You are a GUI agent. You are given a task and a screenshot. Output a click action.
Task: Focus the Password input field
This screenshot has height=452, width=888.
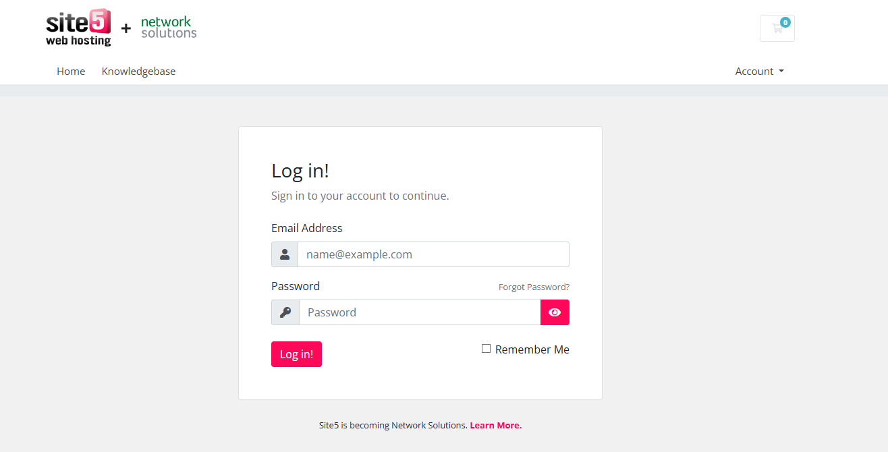point(420,312)
